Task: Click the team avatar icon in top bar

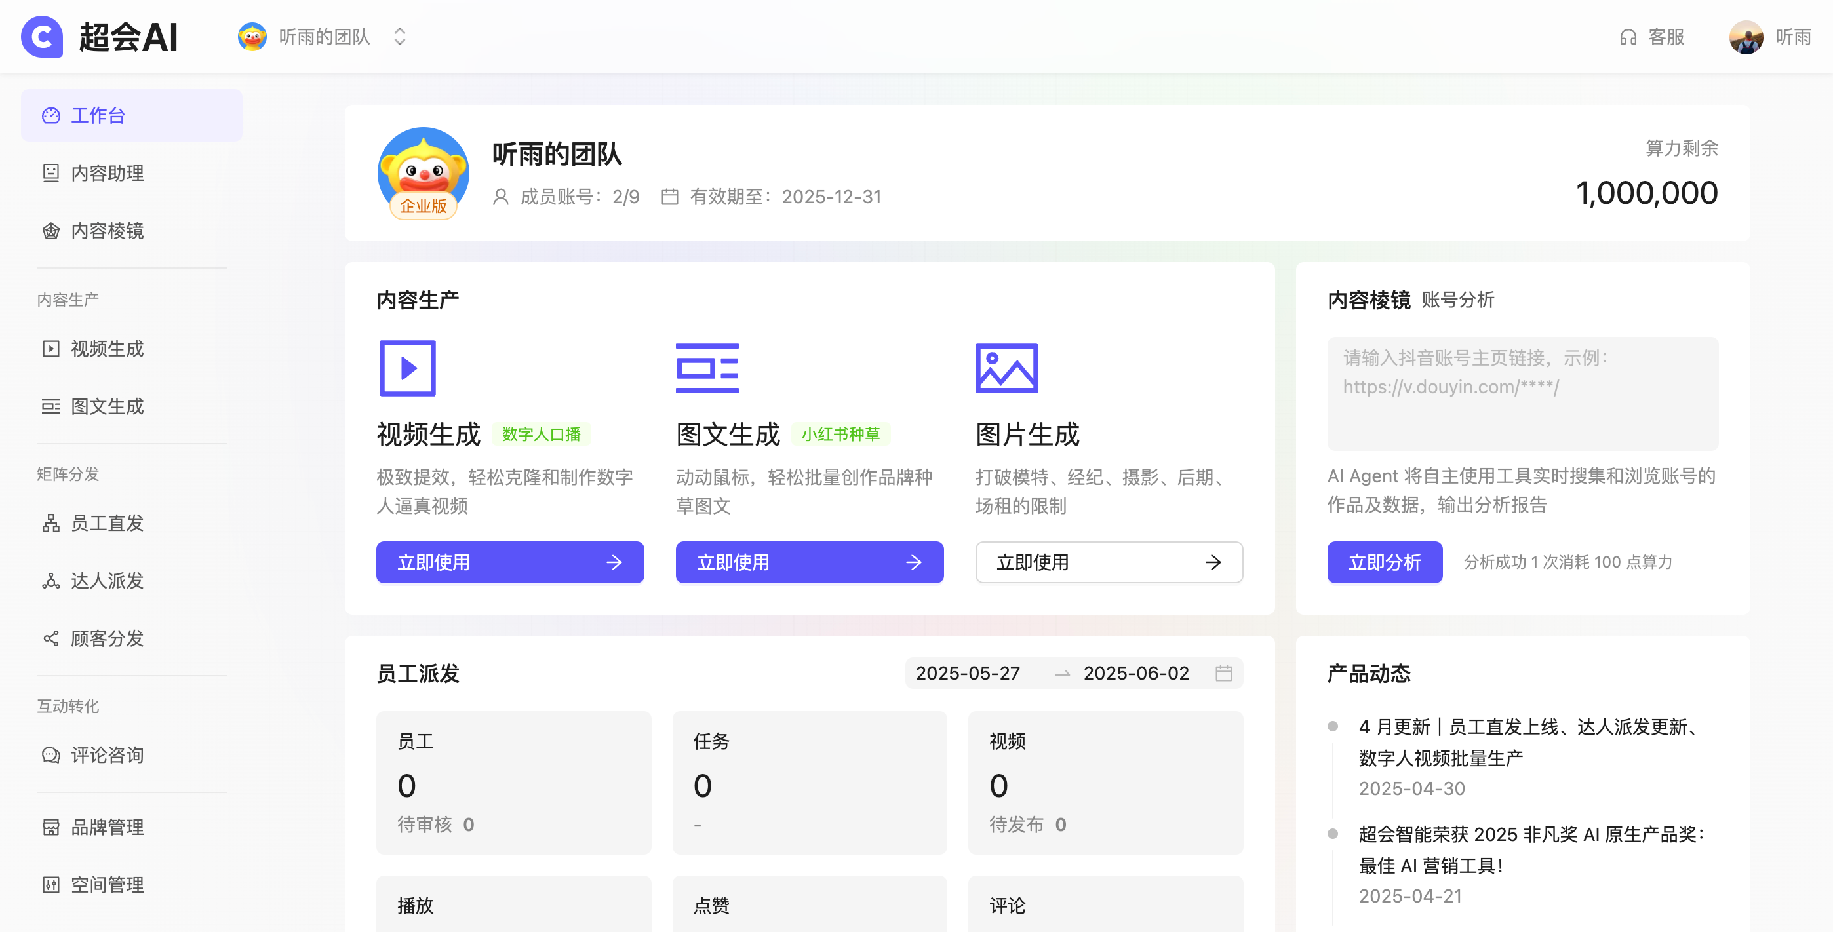Action: [252, 36]
